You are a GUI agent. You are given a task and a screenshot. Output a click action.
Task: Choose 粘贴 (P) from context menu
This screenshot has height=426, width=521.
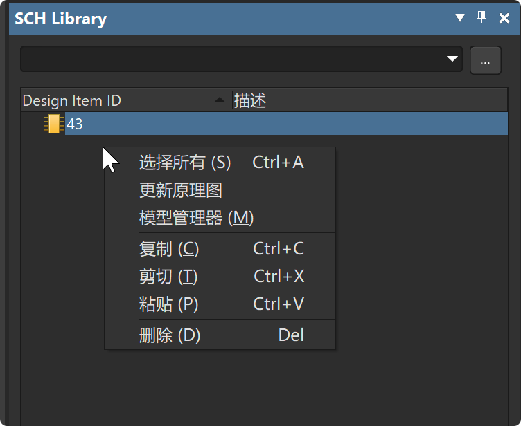(x=169, y=304)
